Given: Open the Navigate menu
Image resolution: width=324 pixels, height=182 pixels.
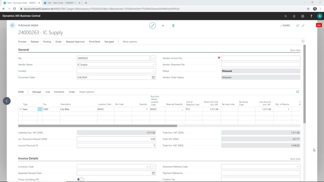Looking at the screenshot, I should 109,41.
